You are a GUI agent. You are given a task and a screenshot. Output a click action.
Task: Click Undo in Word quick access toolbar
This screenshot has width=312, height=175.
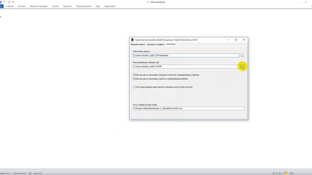click(4, 2)
